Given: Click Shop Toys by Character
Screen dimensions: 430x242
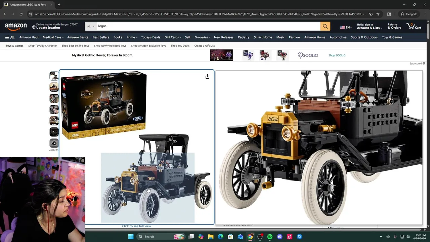Looking at the screenshot, I should point(43,46).
